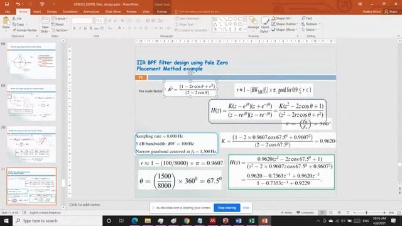Click Stop sharing button
The width and height of the screenshot is (402, 226).
coord(227,208)
